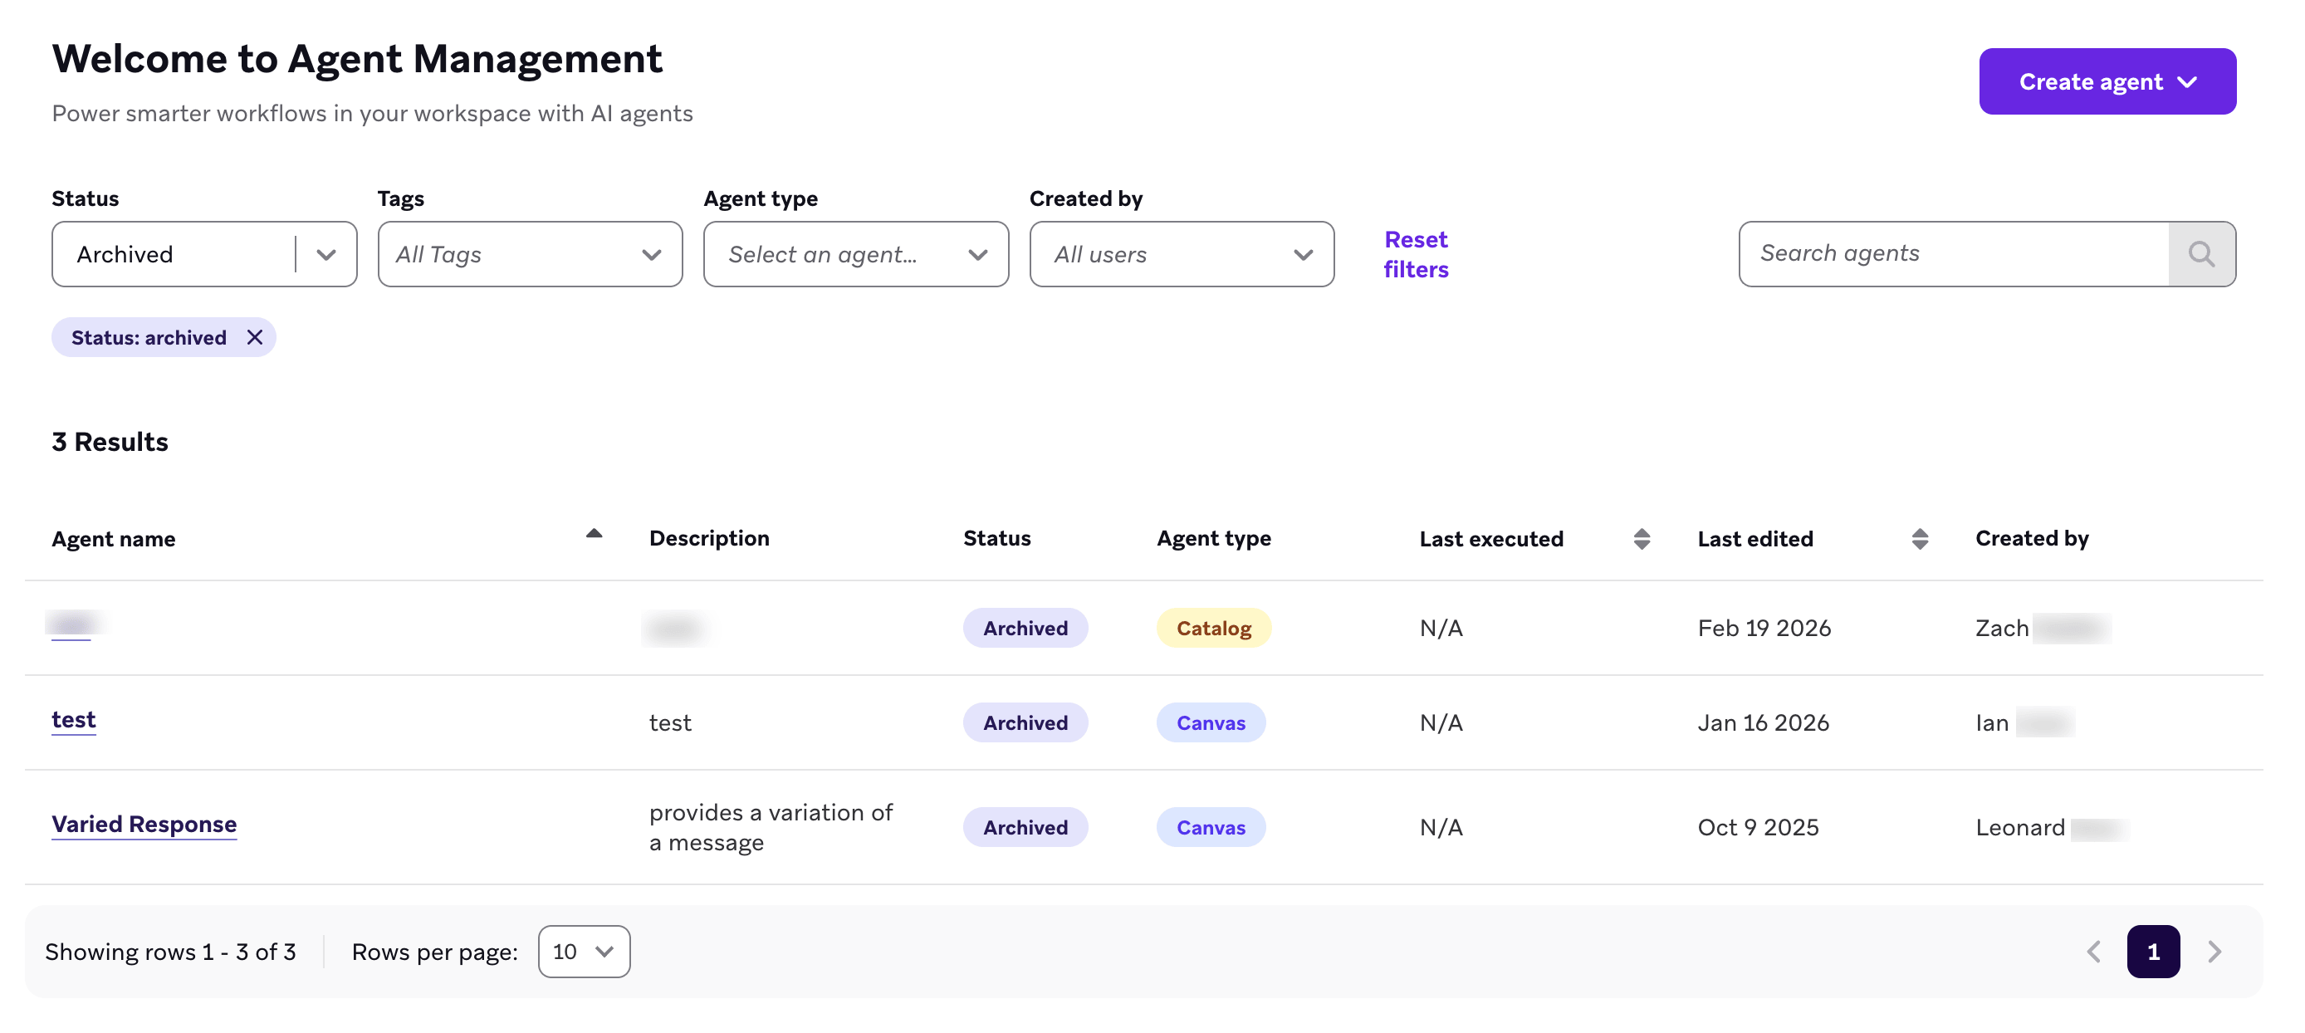Viewport: 2305px width, 1033px height.
Task: Change Rows per page using the dropdown
Action: pyautogui.click(x=584, y=952)
